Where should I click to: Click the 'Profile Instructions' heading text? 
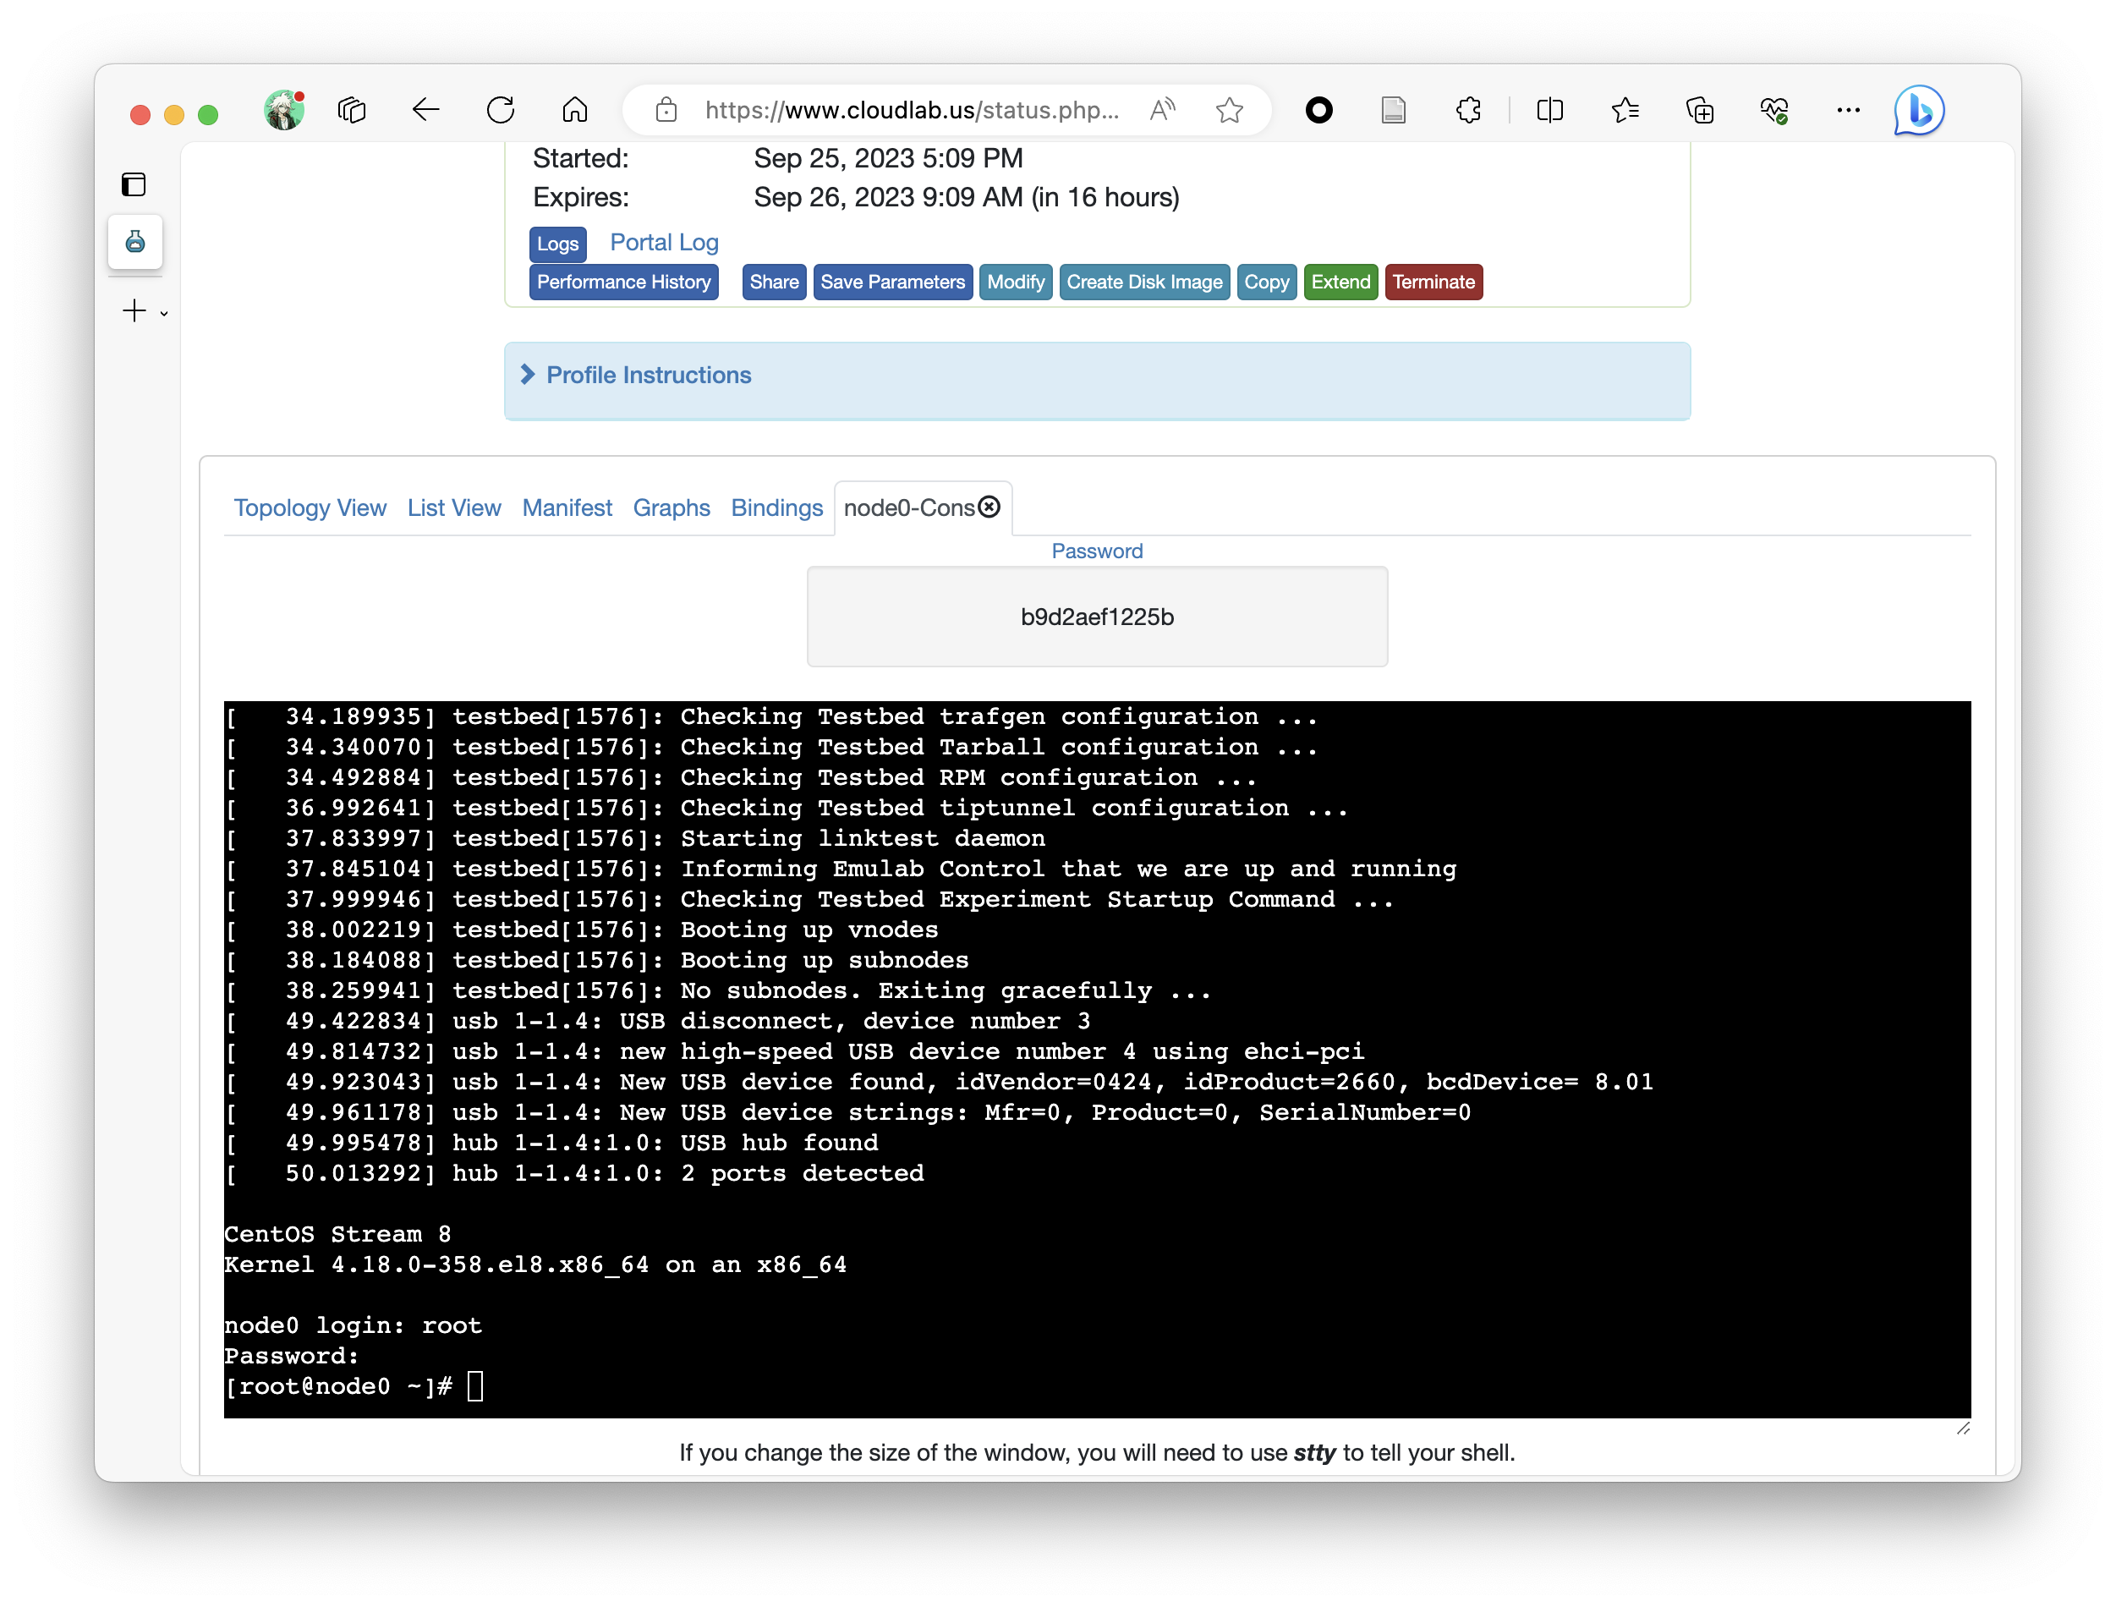(x=649, y=375)
